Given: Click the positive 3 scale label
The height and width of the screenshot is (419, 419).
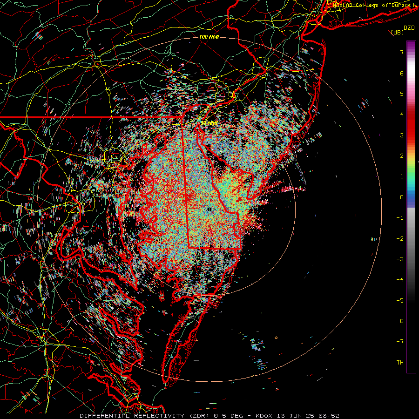Looking at the screenshot, I should 402,135.
